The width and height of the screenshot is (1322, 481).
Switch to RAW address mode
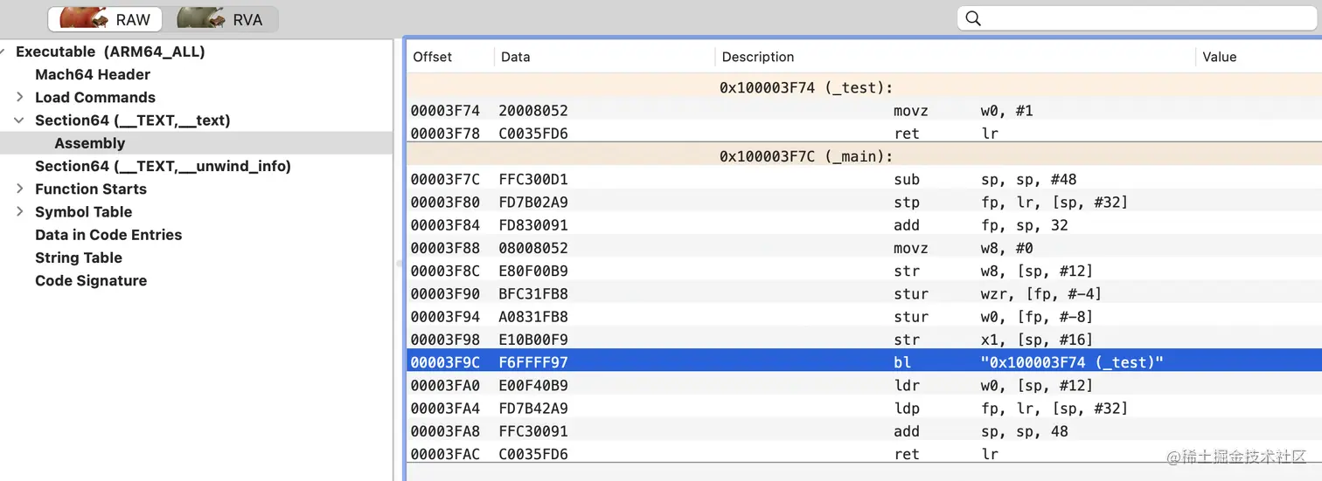[x=106, y=19]
